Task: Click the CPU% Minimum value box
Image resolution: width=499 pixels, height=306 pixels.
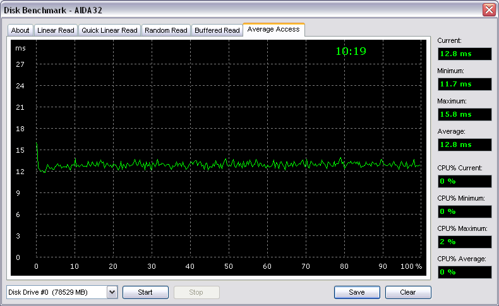Action: click(465, 211)
